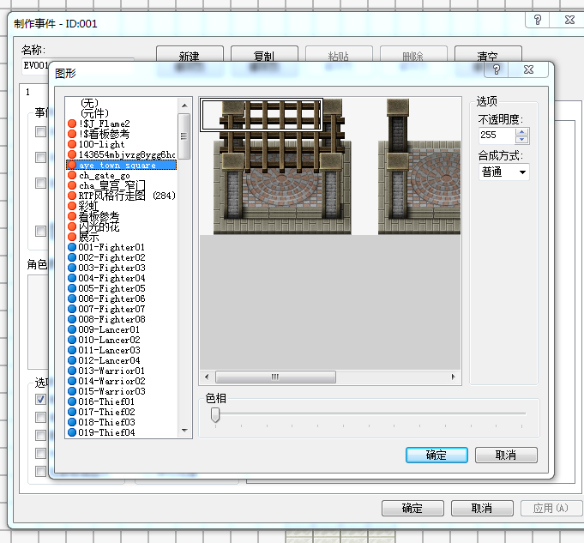Image resolution: width=584 pixels, height=543 pixels.
Task: Click the blue icon beside 004-Fighter04
Action: (72, 278)
